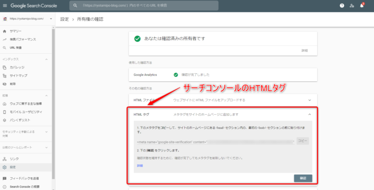374x190 pixels.
Task: Click the サイトマップ tree icon
Action: point(5,76)
